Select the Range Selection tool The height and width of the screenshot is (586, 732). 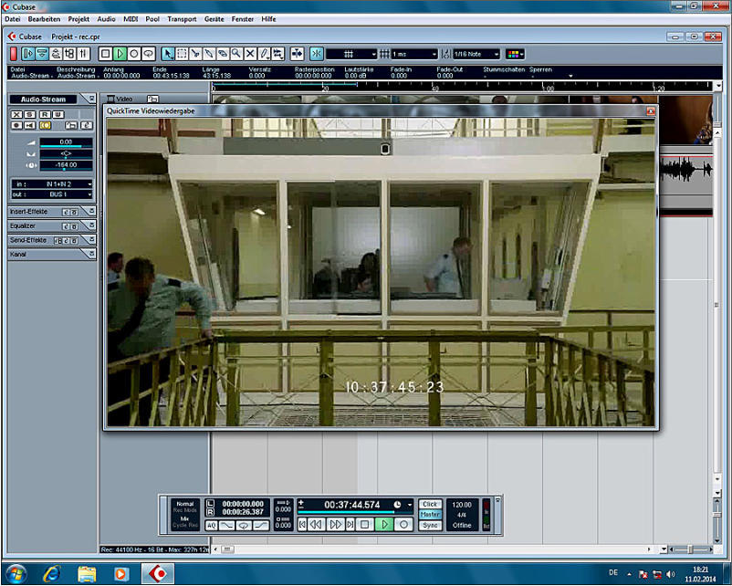[x=182, y=54]
